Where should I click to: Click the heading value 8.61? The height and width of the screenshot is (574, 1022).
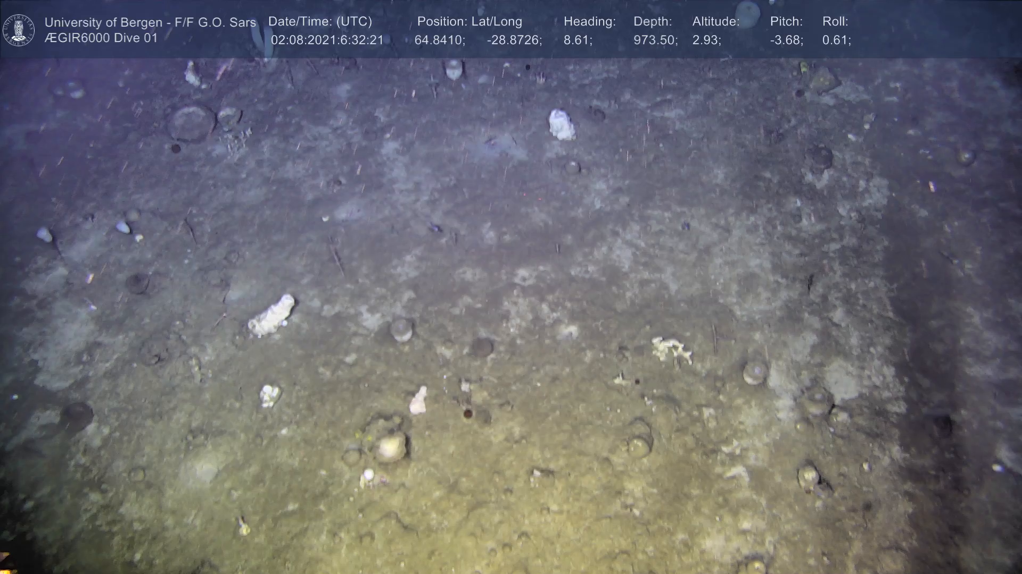pyautogui.click(x=578, y=40)
